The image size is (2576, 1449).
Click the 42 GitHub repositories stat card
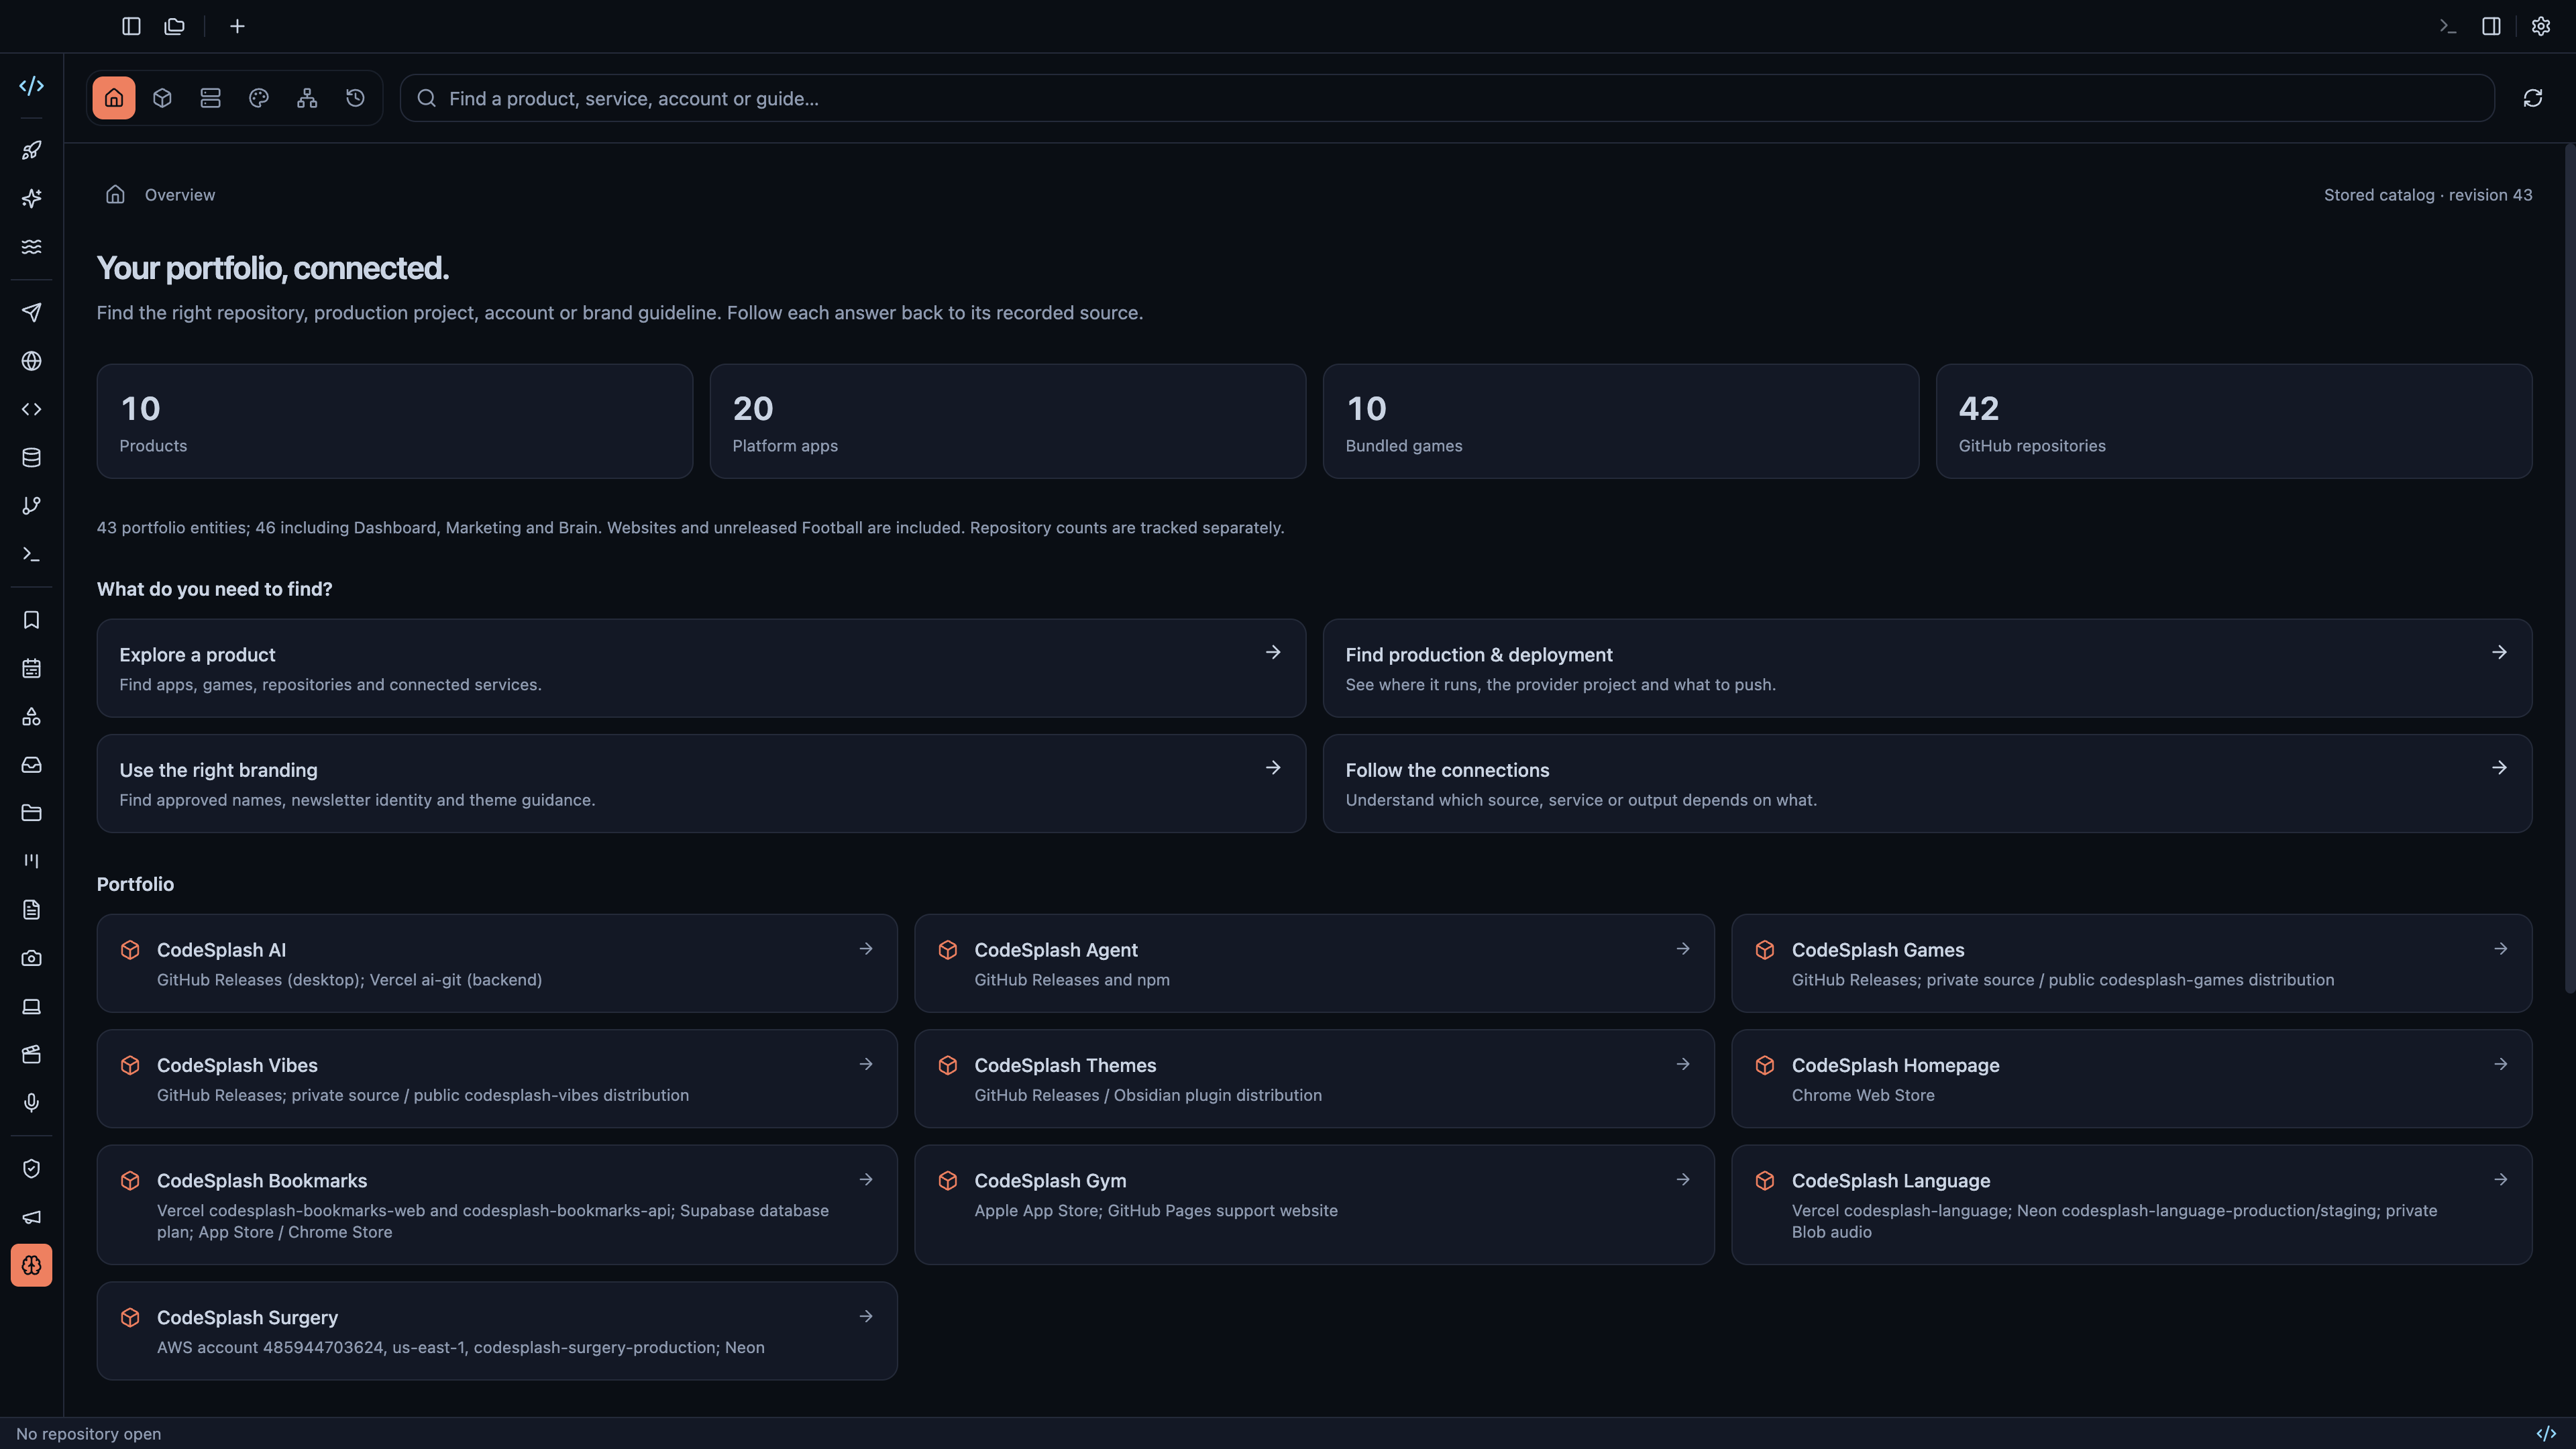point(2234,421)
